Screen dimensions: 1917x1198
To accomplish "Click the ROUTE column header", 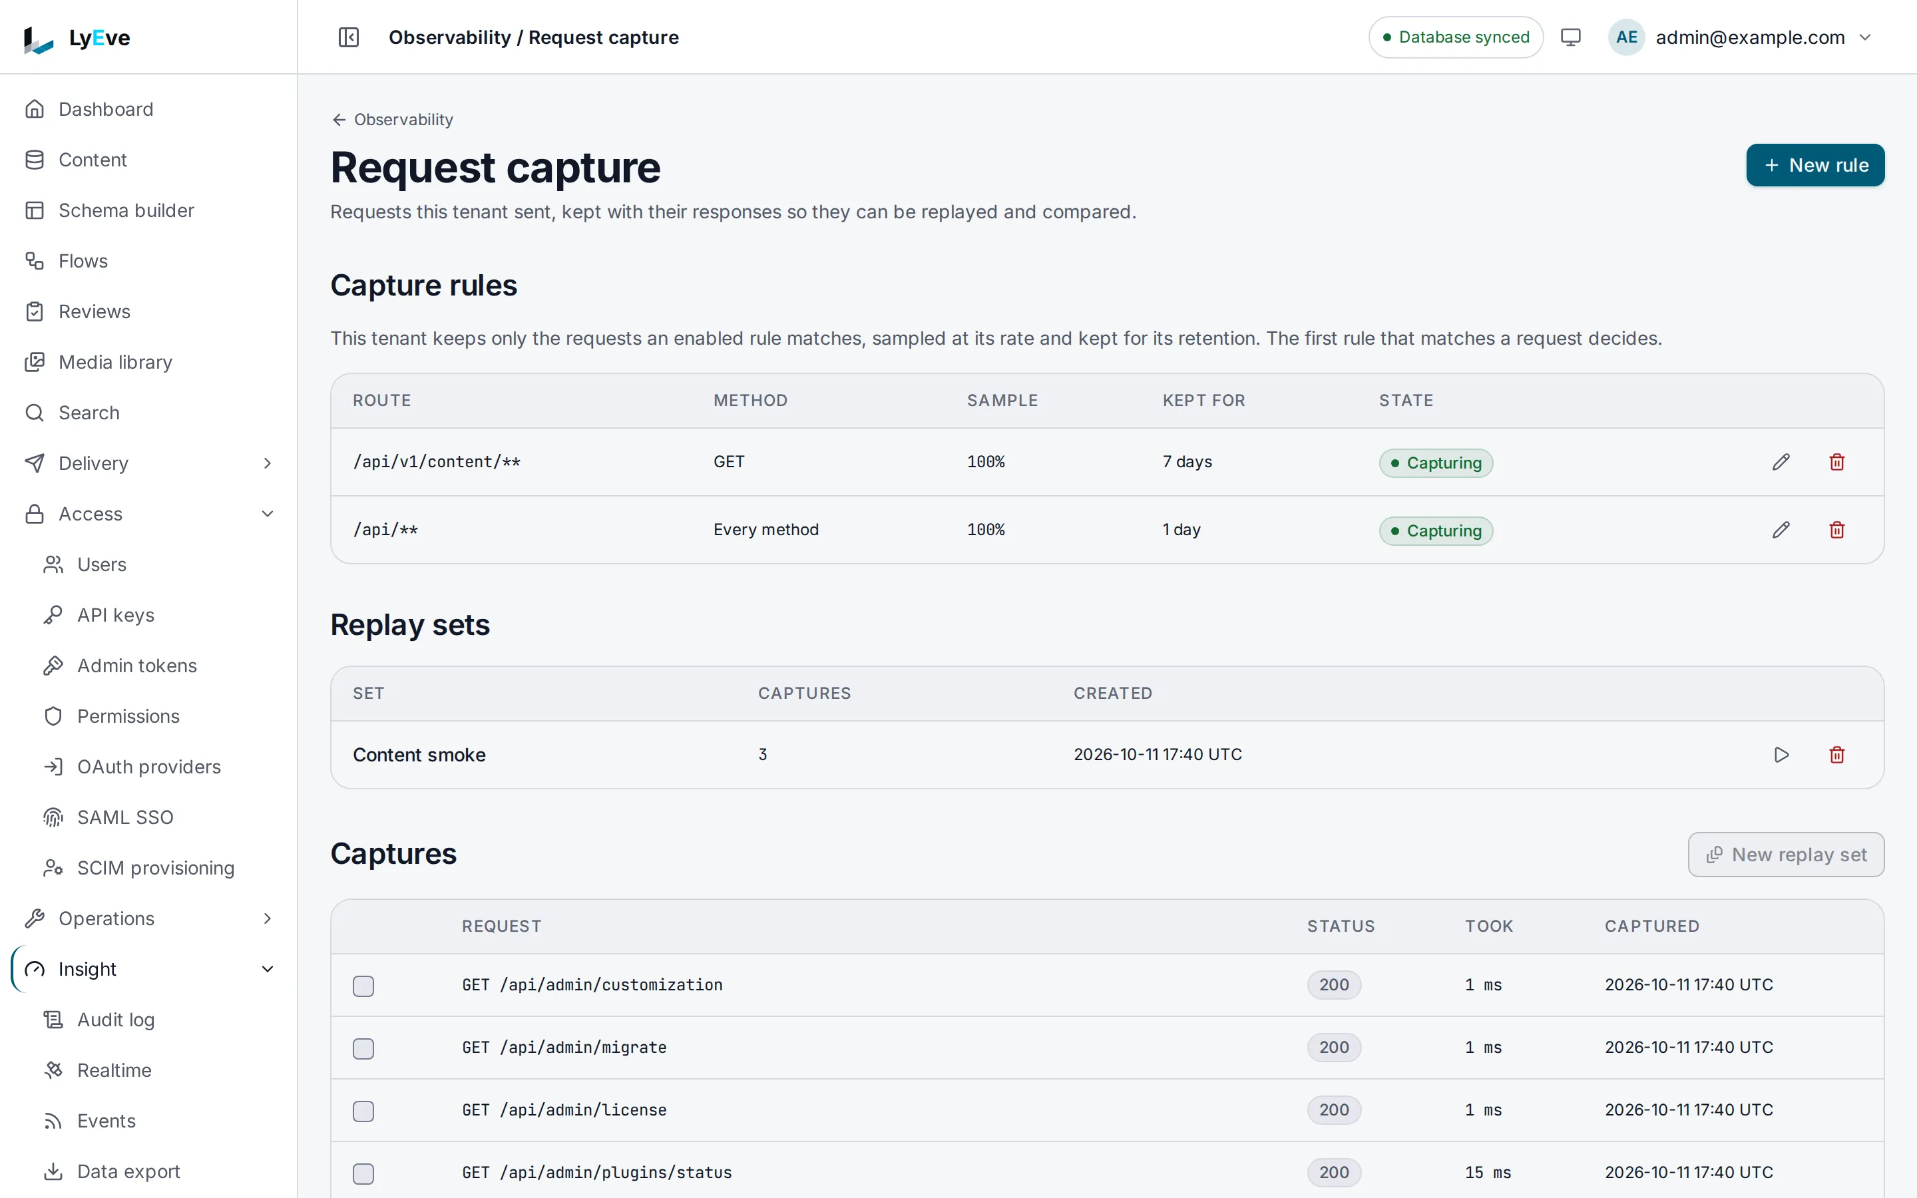I will (x=382, y=401).
